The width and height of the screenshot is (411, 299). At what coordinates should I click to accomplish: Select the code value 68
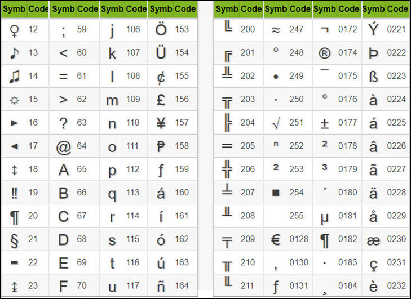point(82,239)
